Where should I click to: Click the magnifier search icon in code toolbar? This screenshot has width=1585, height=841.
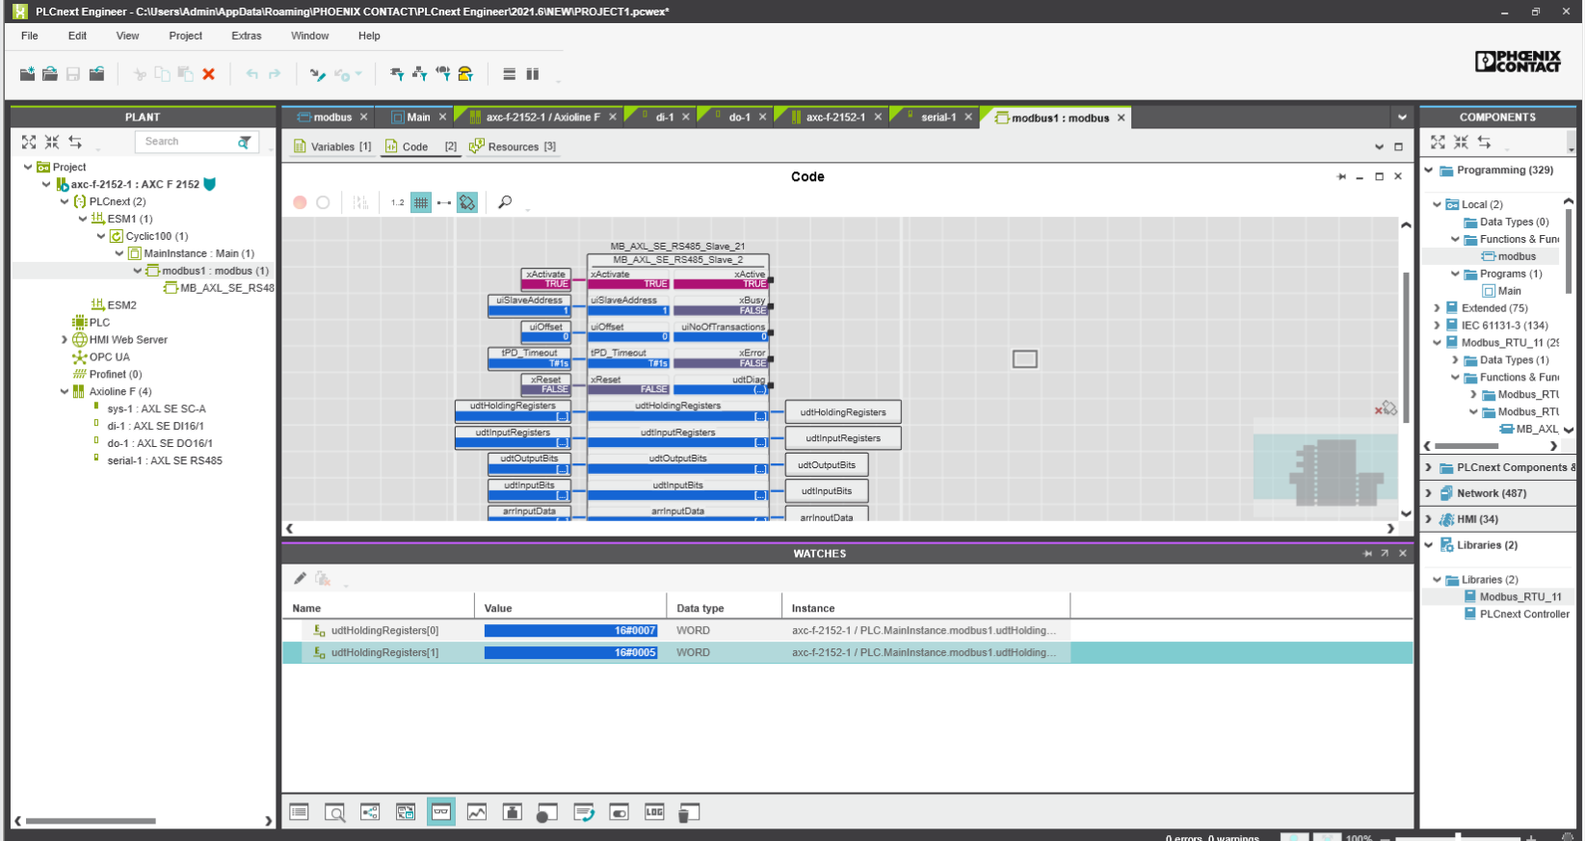click(x=505, y=202)
